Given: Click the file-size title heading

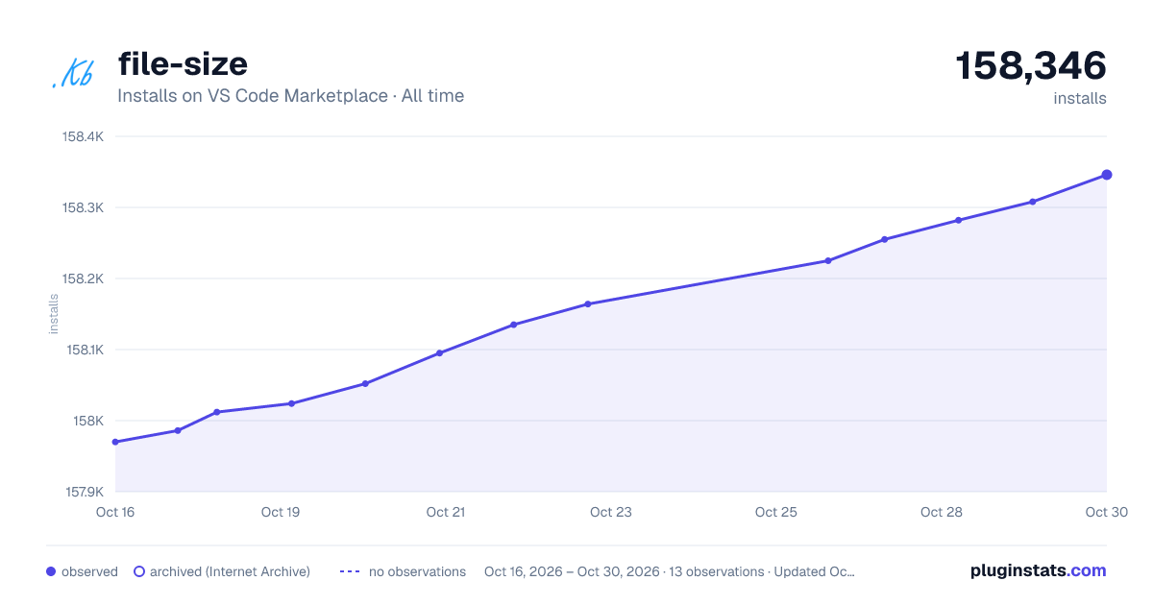Looking at the screenshot, I should [x=183, y=64].
